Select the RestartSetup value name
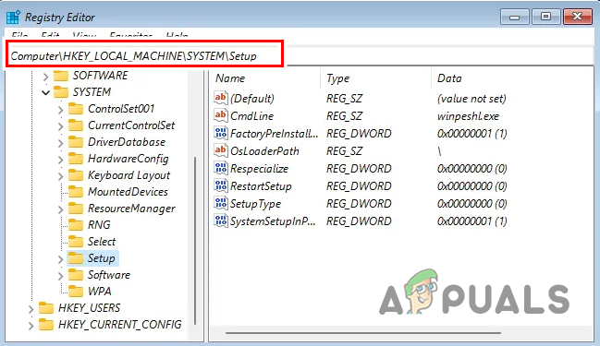This screenshot has width=600, height=346. click(261, 186)
